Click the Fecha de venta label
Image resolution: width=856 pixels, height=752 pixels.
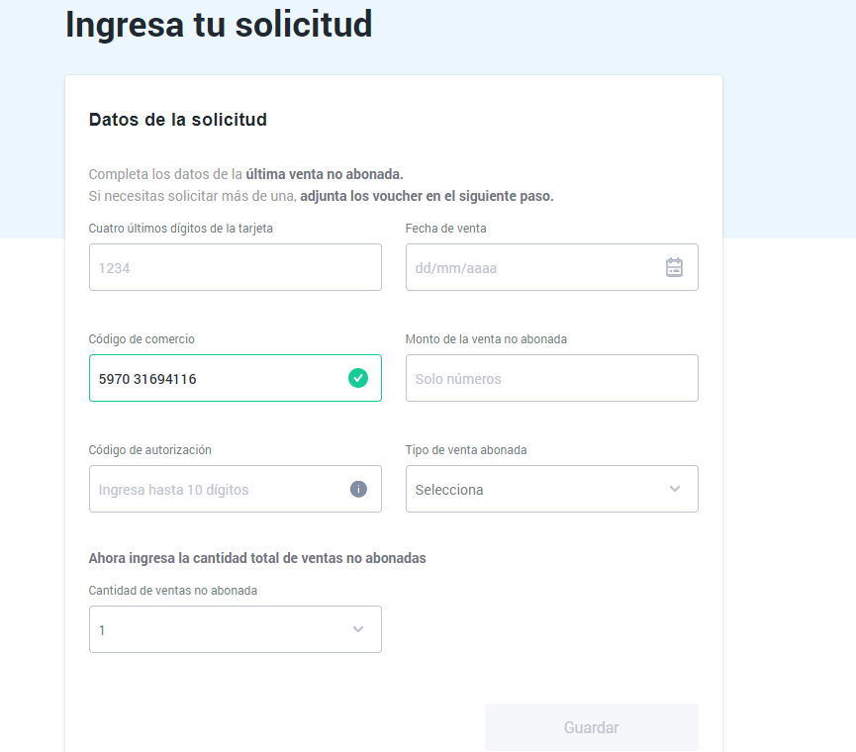[445, 229]
